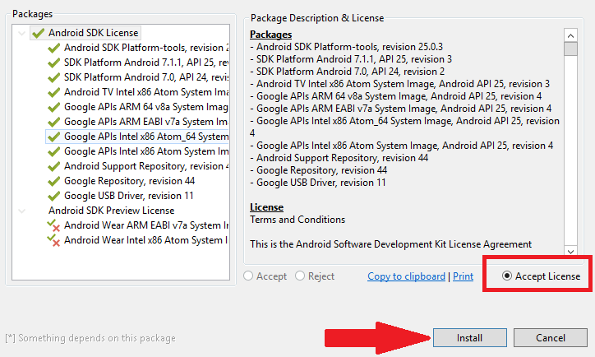This screenshot has width=595, height=357.
Task: Collapse the Android SDK License tree group
Action: pyautogui.click(x=22, y=34)
